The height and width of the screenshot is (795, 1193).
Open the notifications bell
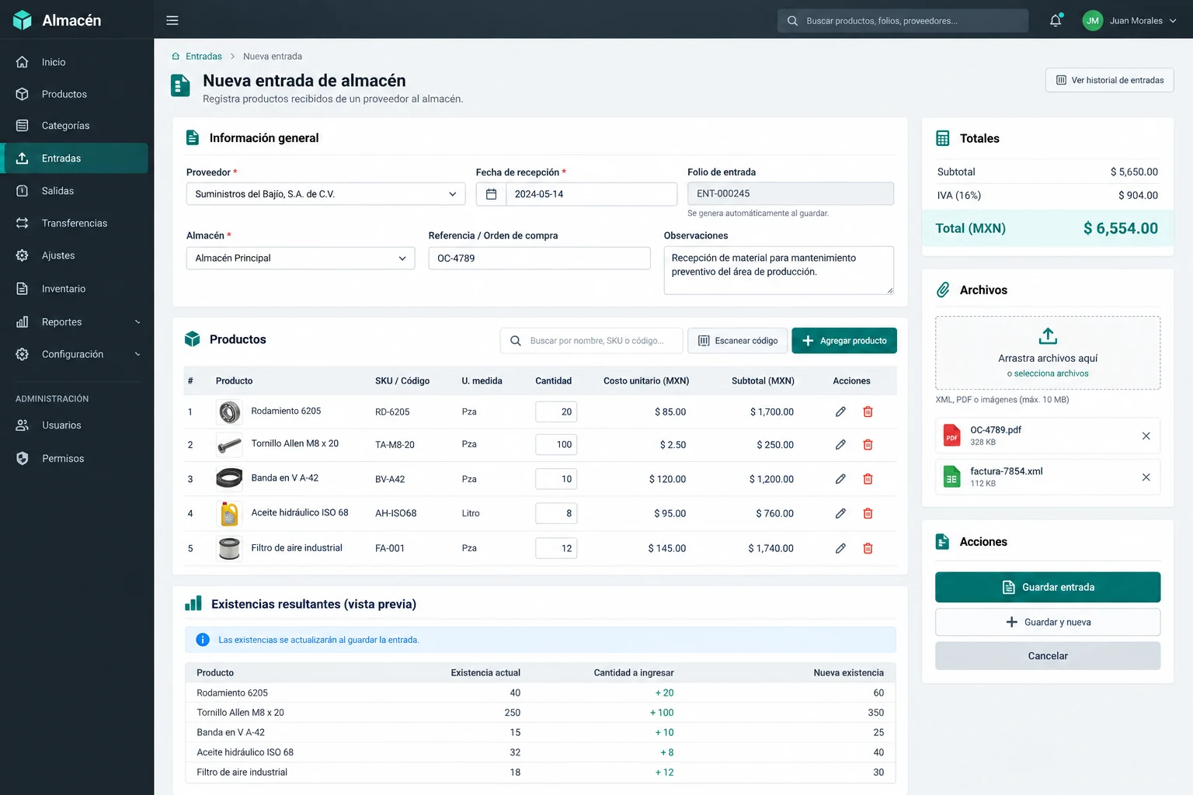click(x=1056, y=20)
